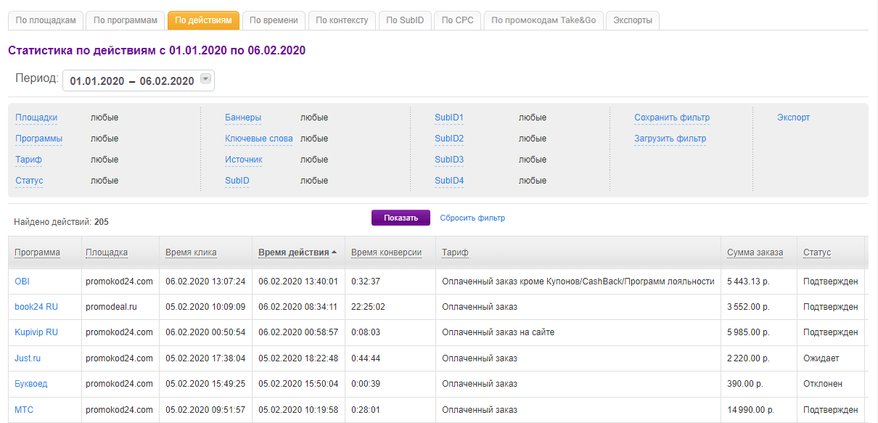Click the period date range field

pyautogui.click(x=131, y=81)
